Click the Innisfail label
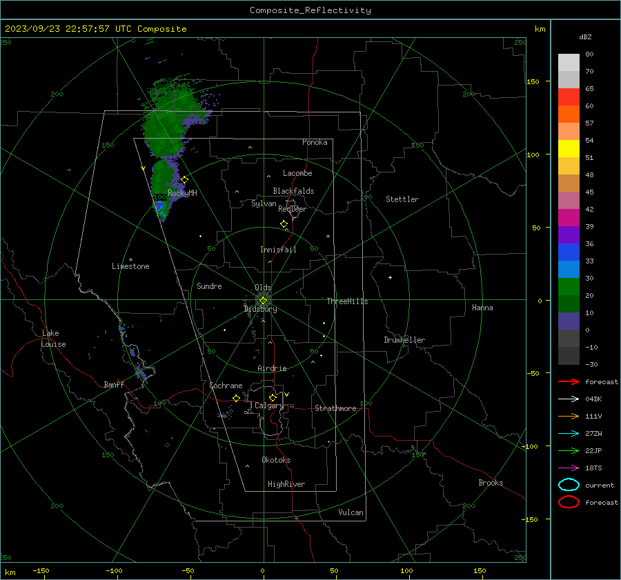This screenshot has height=580, width=621. point(278,250)
